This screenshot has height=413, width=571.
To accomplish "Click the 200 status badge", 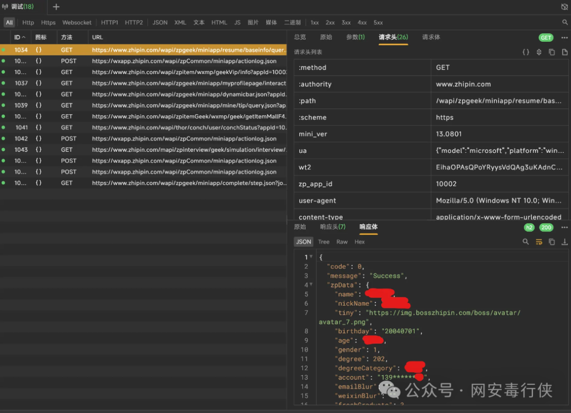I will pyautogui.click(x=546, y=227).
